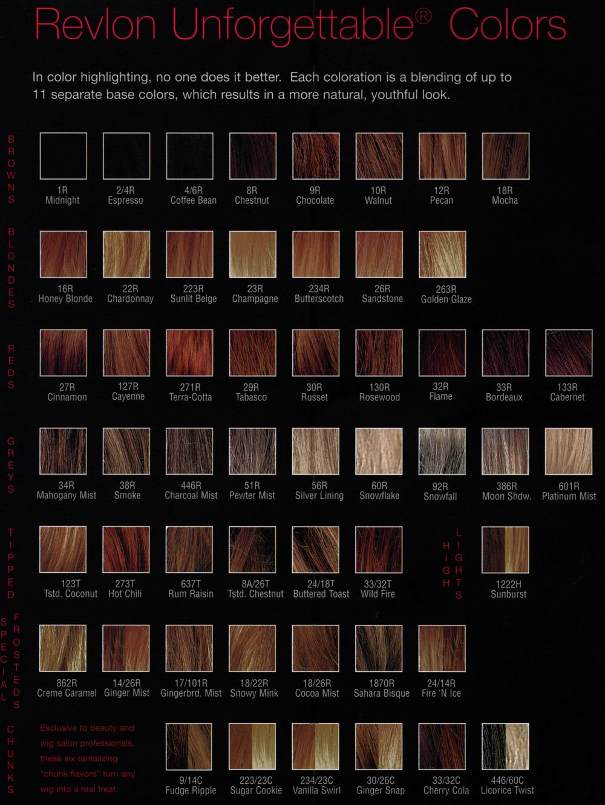This screenshot has width=605, height=805.
Task: Choose the 30/26C Ginger Snap swatch
Action: pos(379,746)
